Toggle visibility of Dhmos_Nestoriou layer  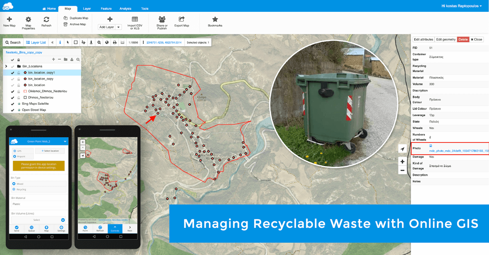click(x=13, y=97)
